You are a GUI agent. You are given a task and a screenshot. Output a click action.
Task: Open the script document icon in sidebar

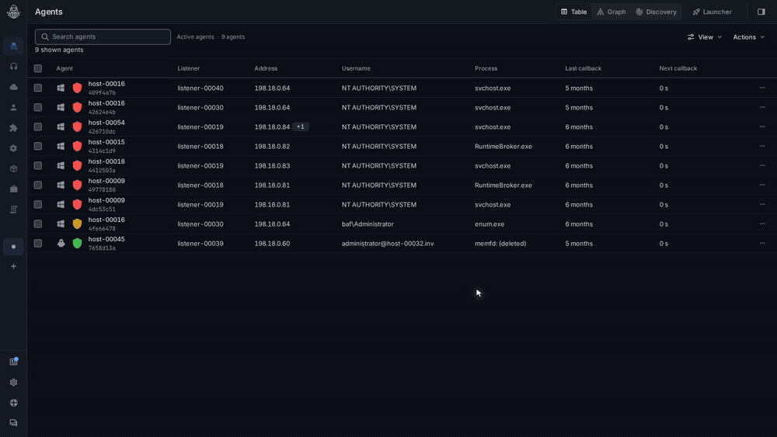13,210
